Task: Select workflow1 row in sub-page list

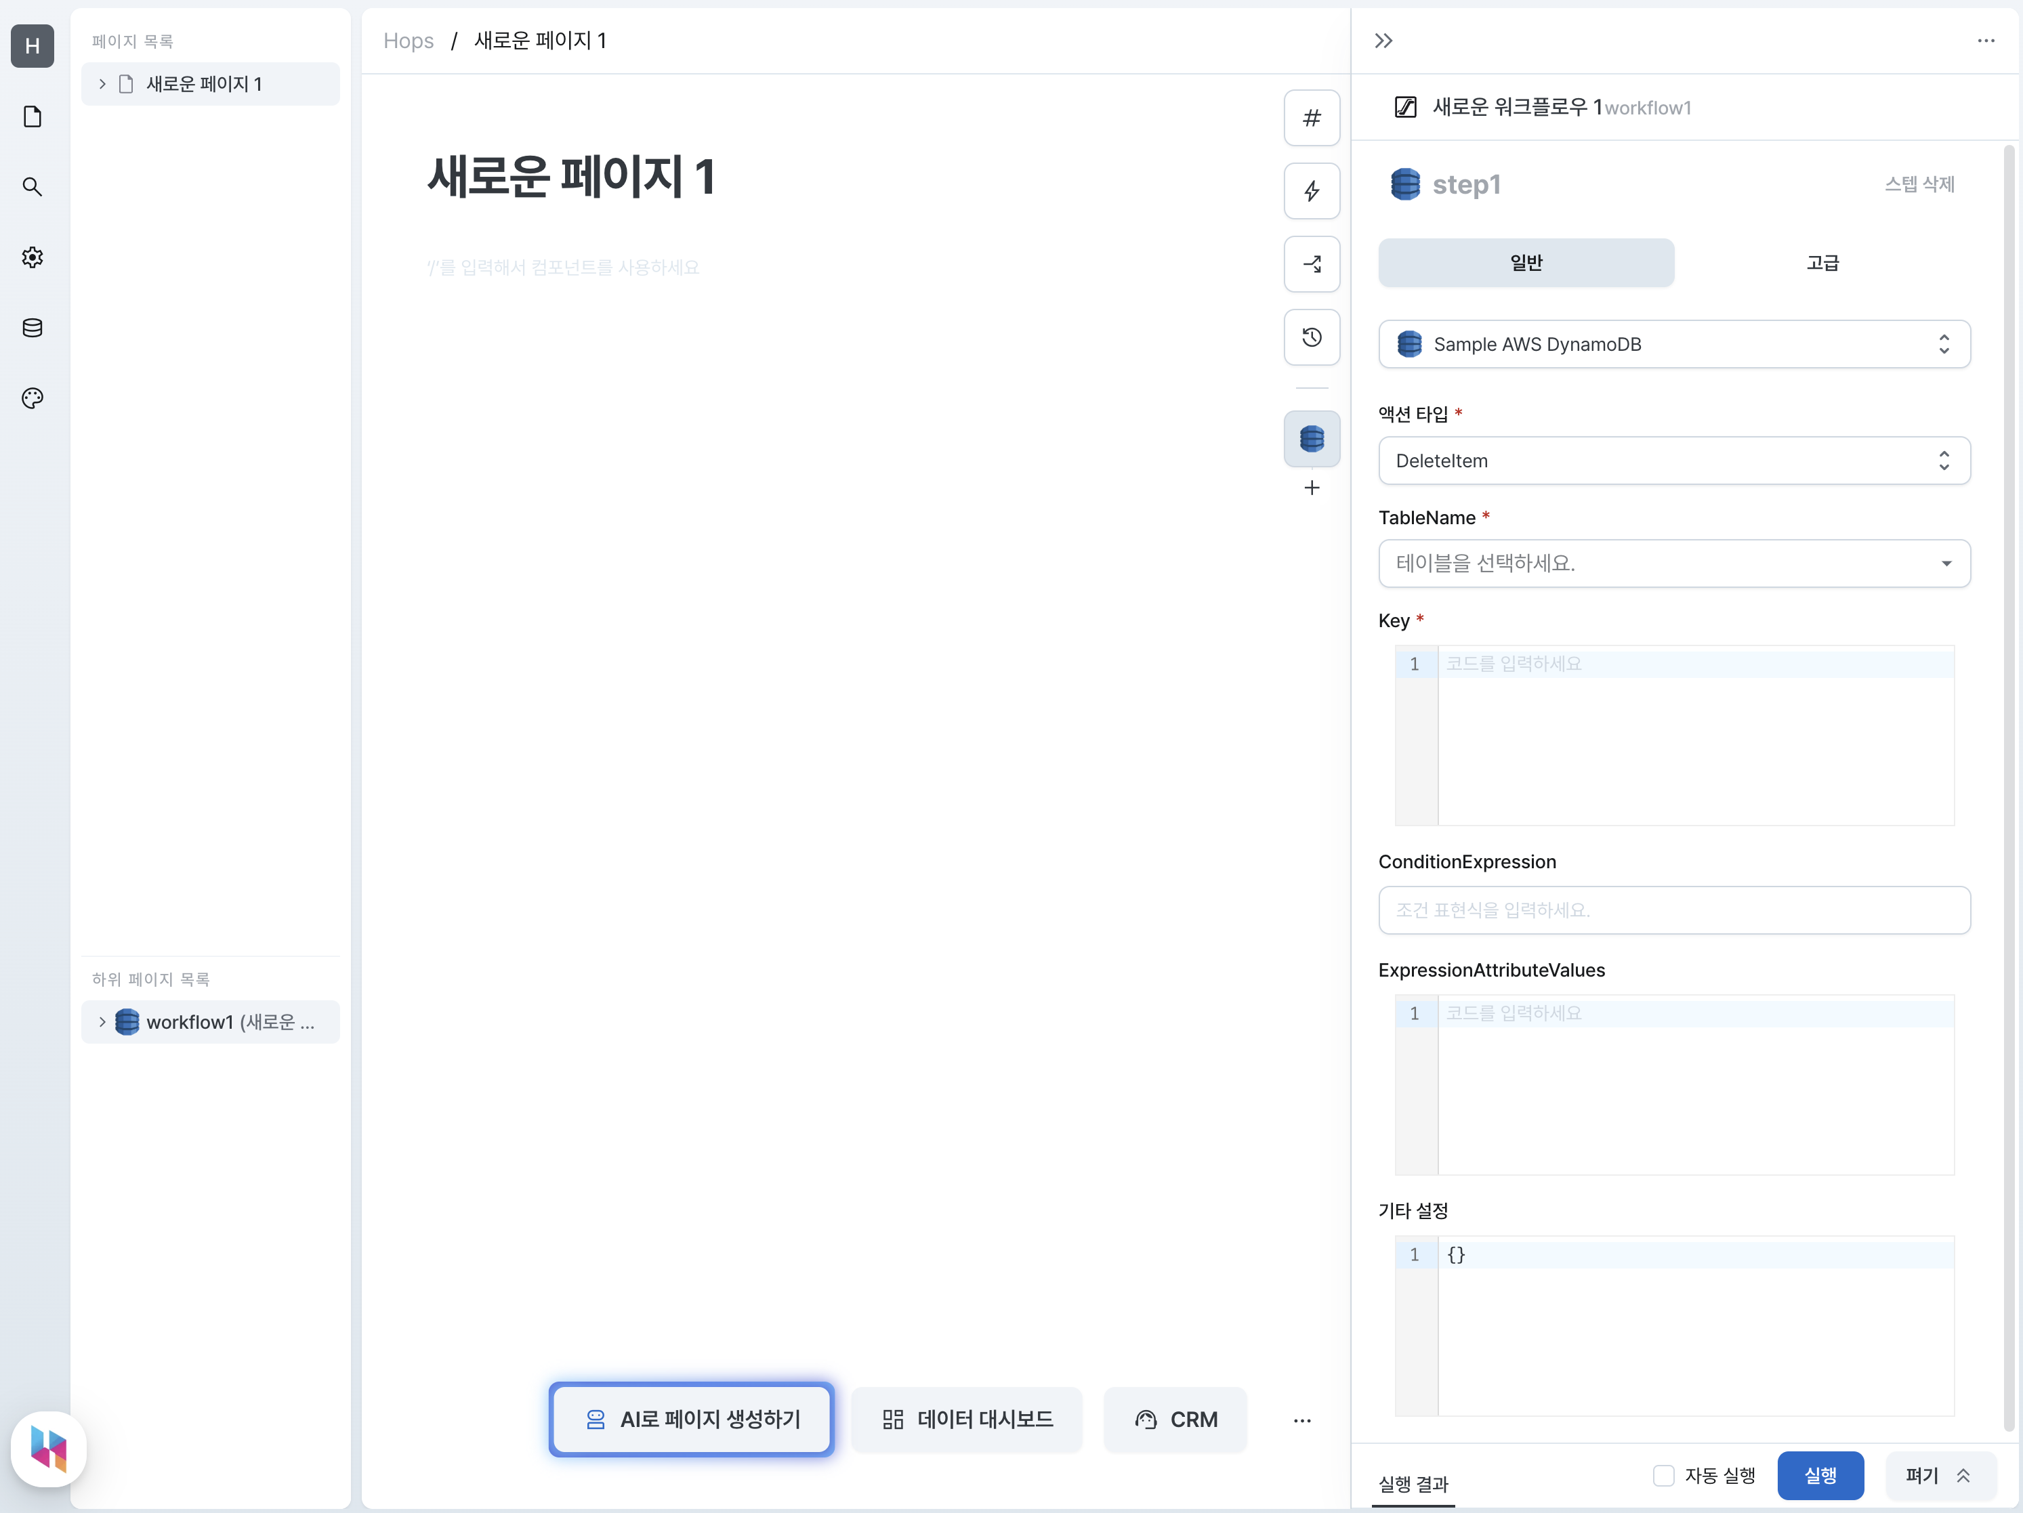Action: tap(210, 1022)
